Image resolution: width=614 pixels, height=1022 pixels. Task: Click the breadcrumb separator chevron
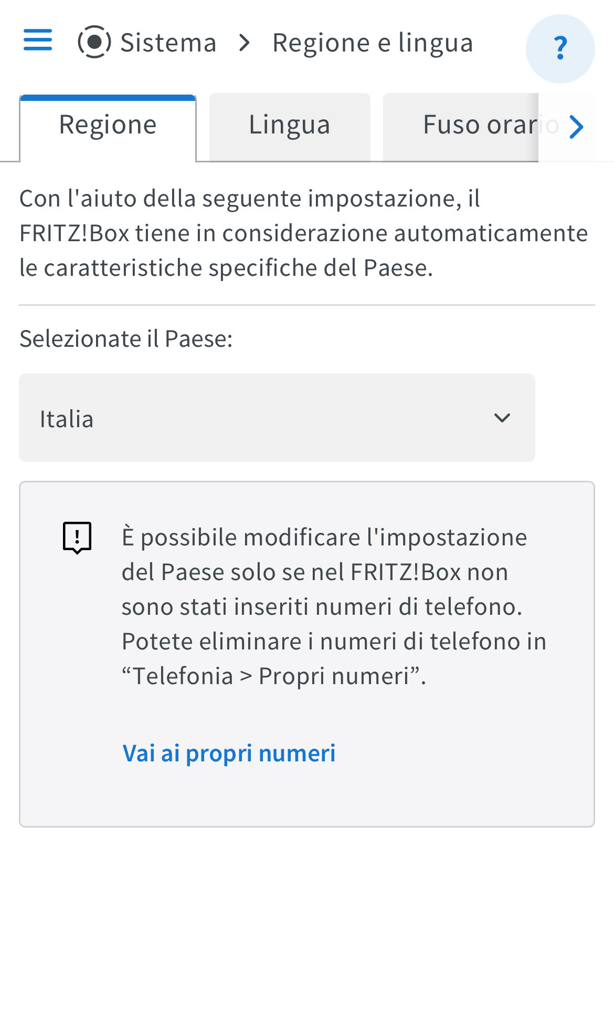pos(244,43)
